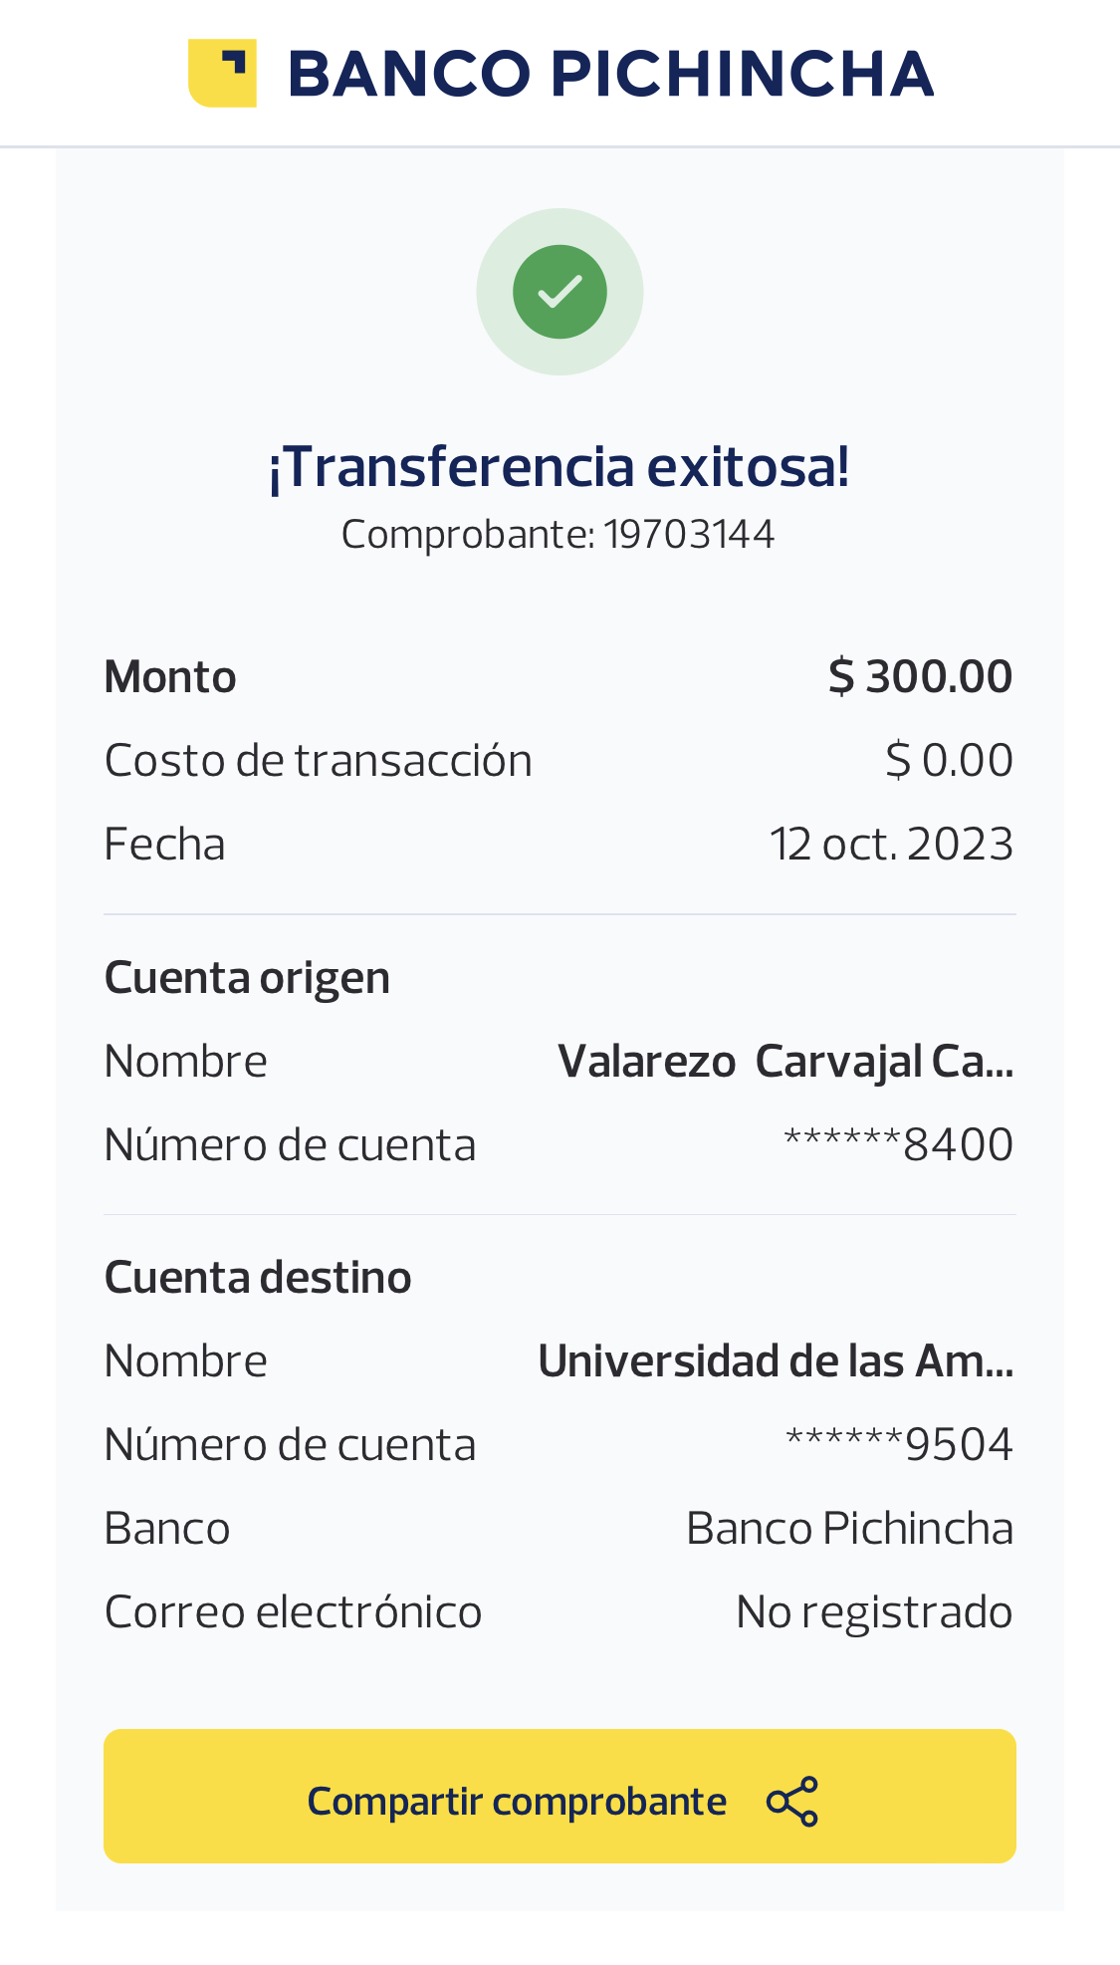This screenshot has width=1120, height=1965.
Task: Click the yellow Banco Pichincha logo icon
Action: tap(222, 73)
